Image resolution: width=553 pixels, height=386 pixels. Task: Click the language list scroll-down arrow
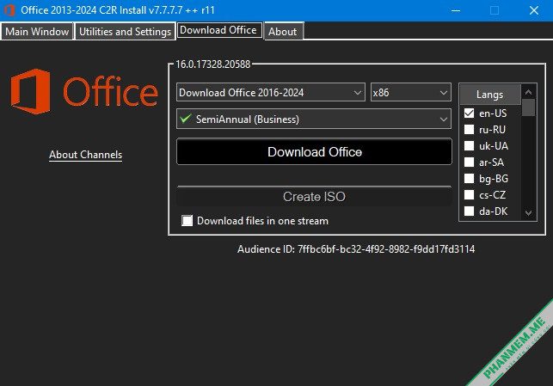tap(528, 212)
